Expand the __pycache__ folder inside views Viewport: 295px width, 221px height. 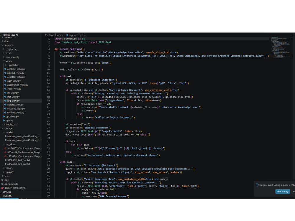[5, 65]
